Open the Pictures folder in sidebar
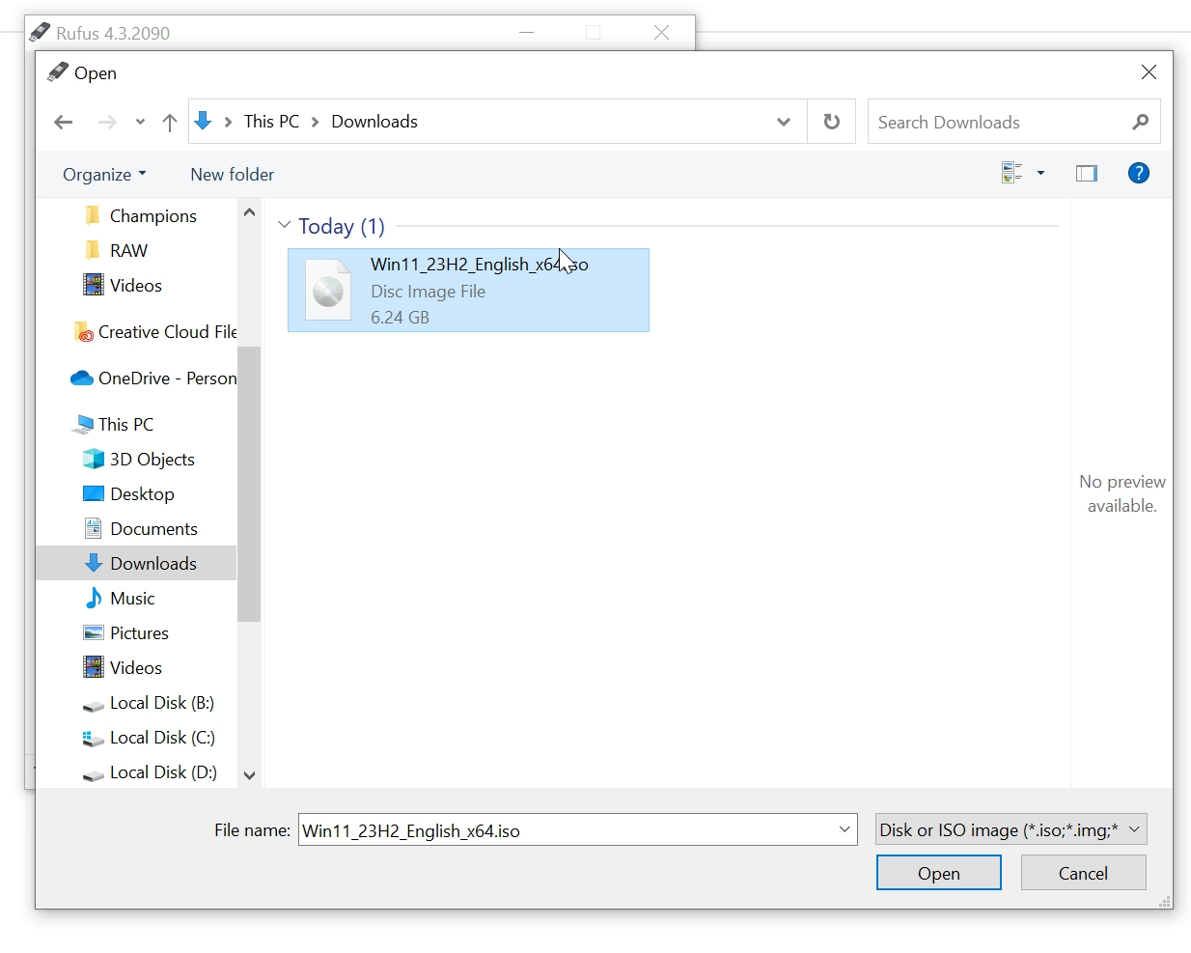 [126, 633]
